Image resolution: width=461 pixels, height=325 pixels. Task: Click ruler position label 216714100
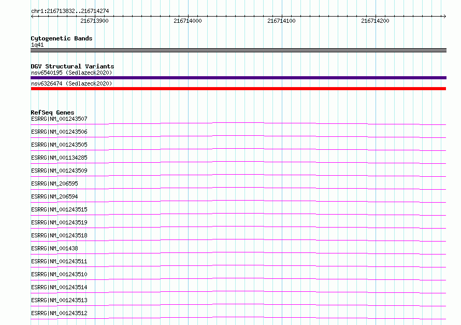click(281, 21)
